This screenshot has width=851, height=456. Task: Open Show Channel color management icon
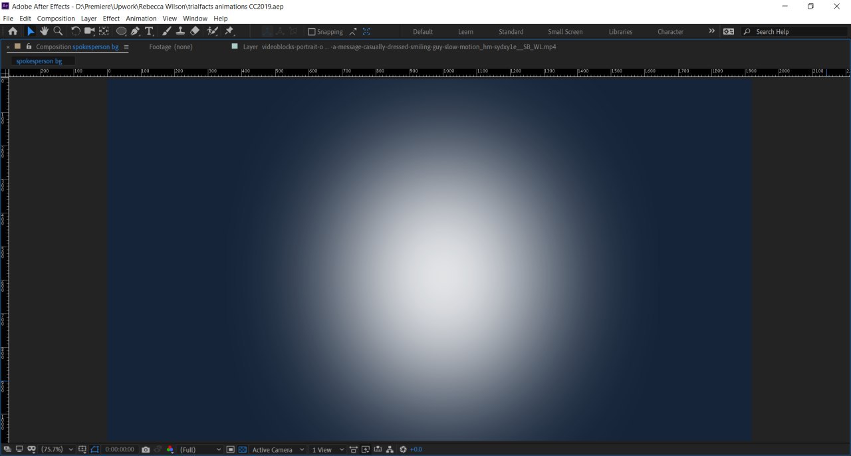click(170, 449)
